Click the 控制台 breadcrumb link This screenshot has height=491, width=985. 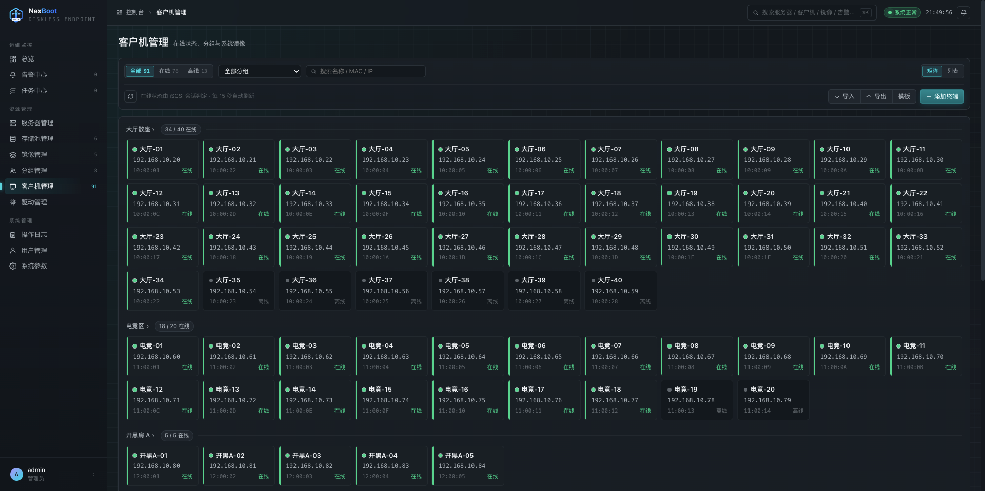click(135, 12)
